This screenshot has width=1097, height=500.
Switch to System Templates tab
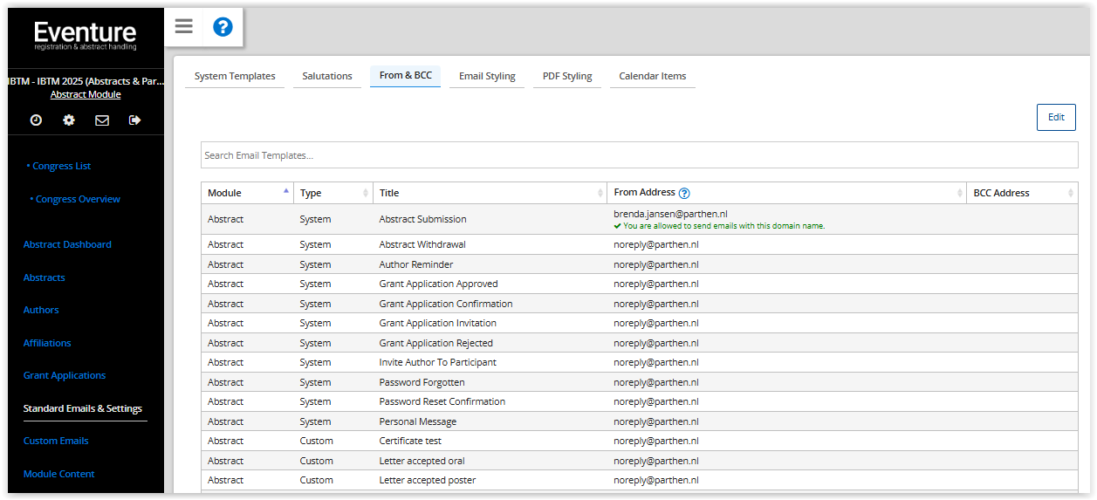coord(235,76)
